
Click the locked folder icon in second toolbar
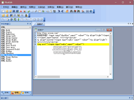[3, 15]
